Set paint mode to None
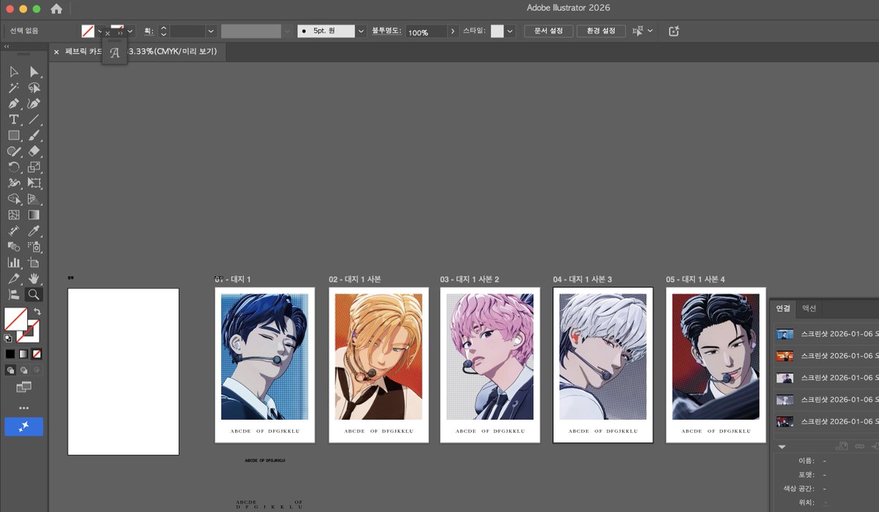The height and width of the screenshot is (512, 879). [37, 354]
